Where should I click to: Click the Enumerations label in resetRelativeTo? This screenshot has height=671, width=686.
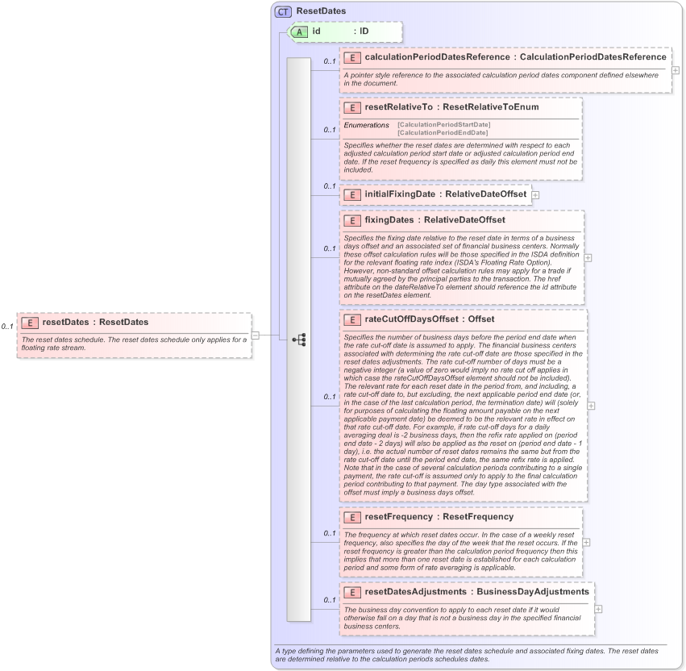[x=366, y=125]
